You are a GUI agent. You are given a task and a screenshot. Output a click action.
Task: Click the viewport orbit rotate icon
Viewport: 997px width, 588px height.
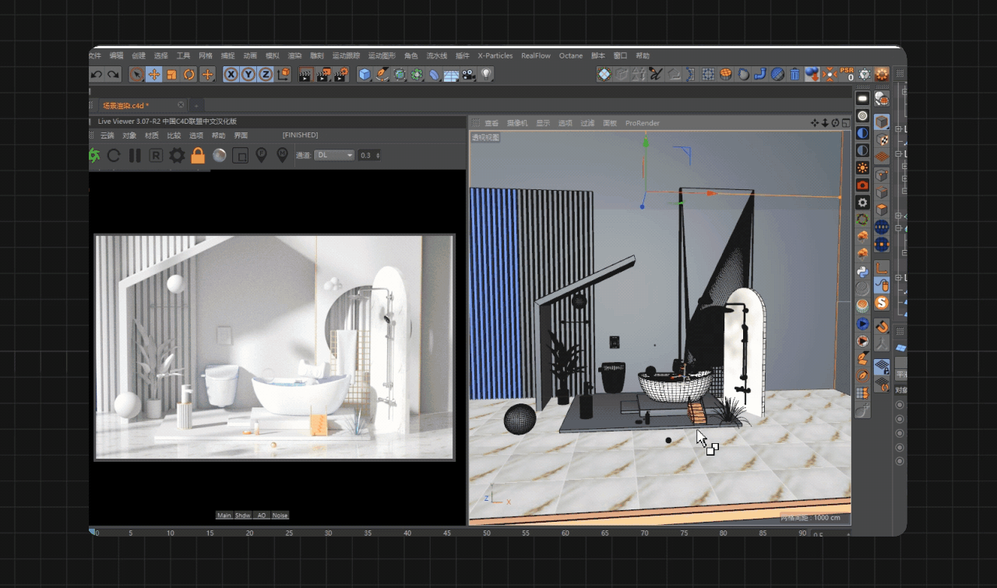[x=835, y=123]
